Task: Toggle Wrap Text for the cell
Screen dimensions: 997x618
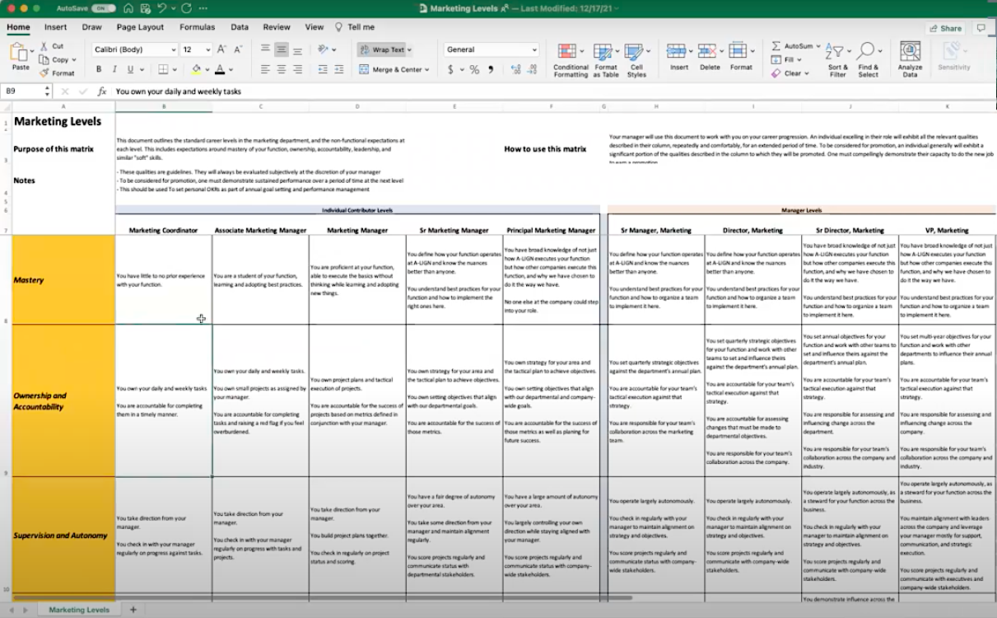Action: (x=383, y=49)
